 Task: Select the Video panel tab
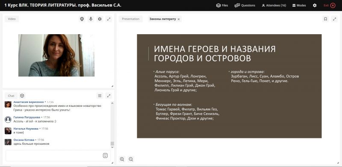(x=12, y=19)
